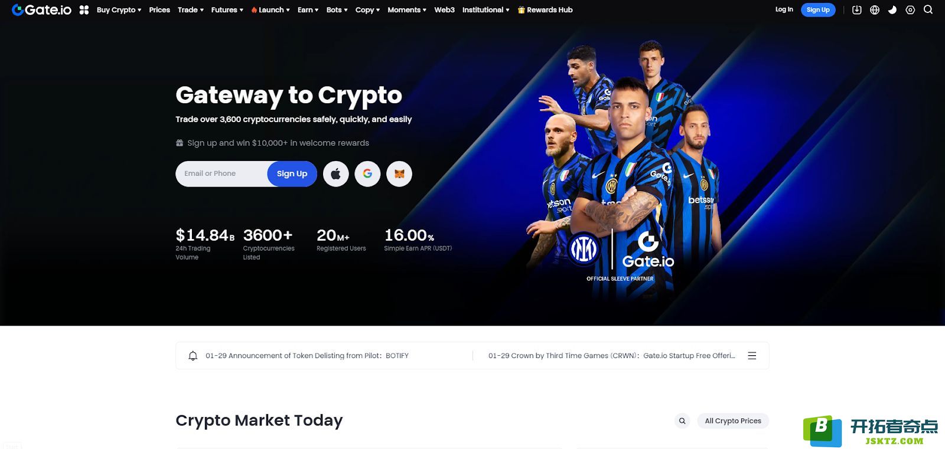This screenshot has width=945, height=449.
Task: Open the download app icon in header
Action: (x=857, y=9)
